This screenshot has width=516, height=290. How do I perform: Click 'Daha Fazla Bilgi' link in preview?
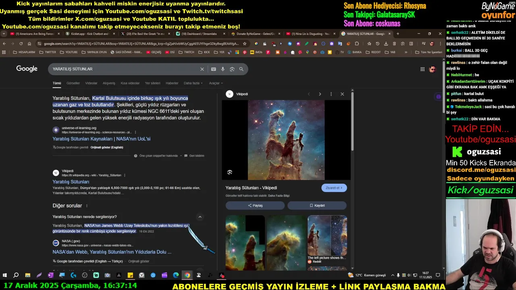[279, 196]
